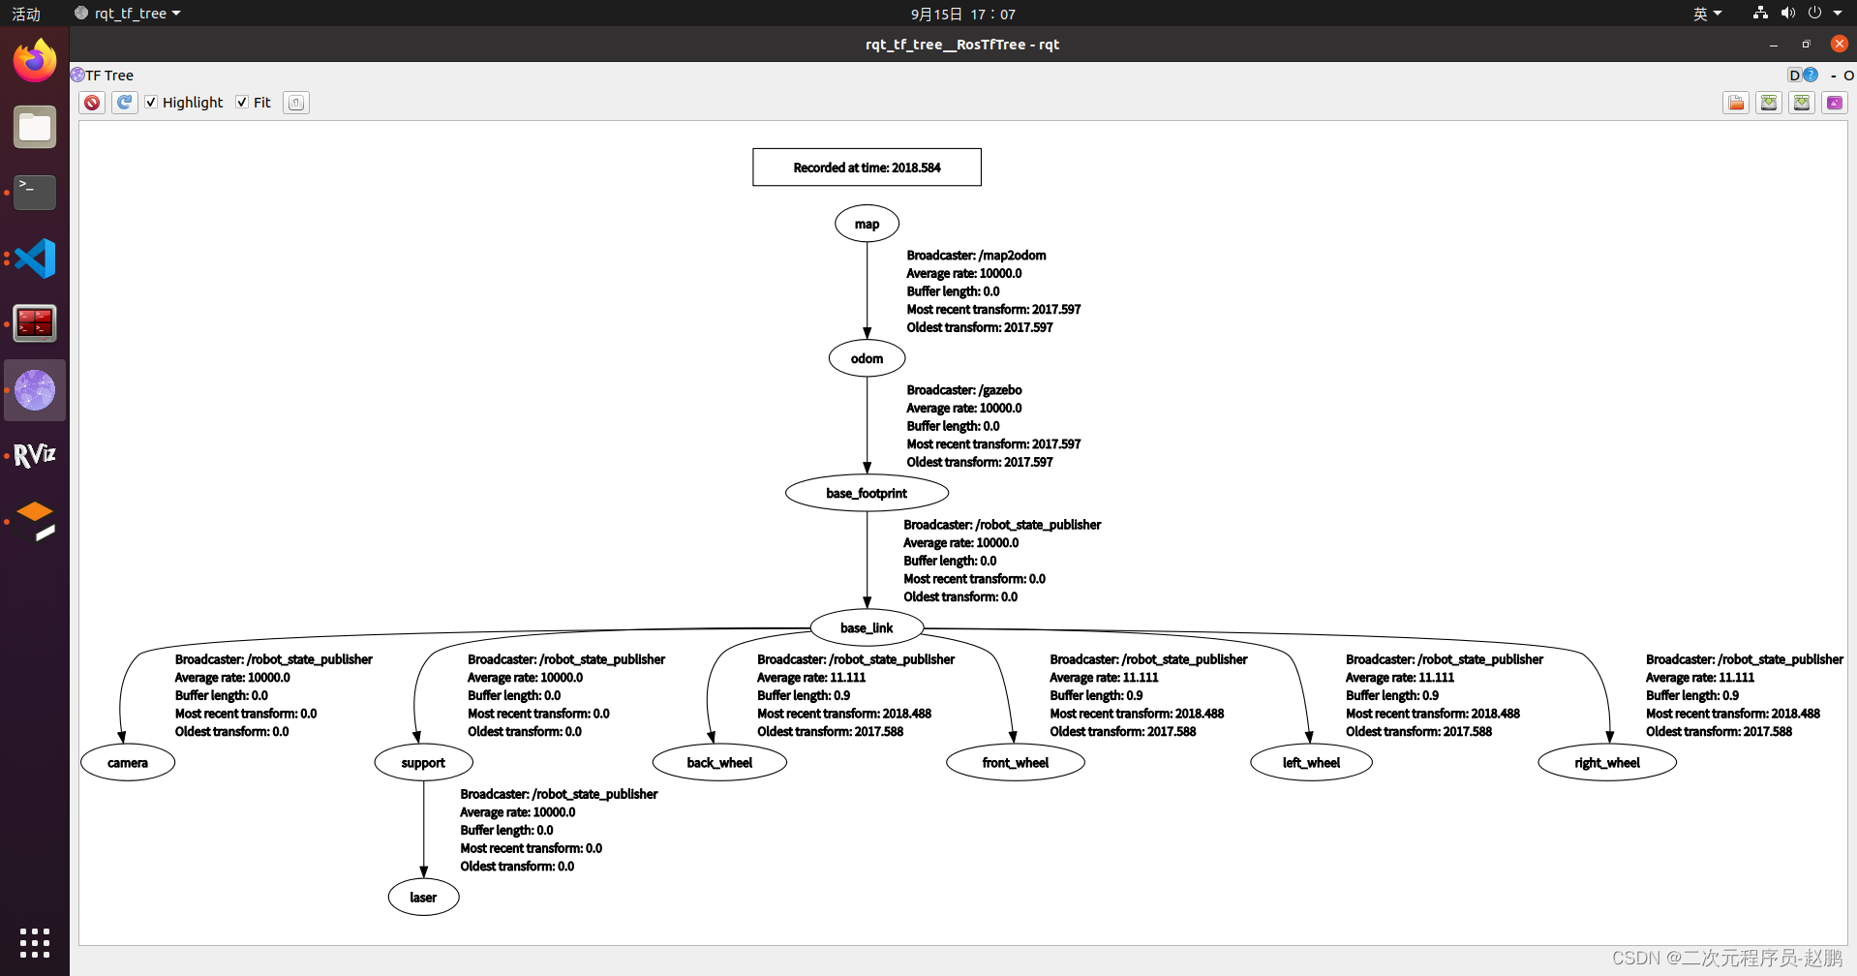Click the Broadcaster: /map2odom label

[976, 256]
